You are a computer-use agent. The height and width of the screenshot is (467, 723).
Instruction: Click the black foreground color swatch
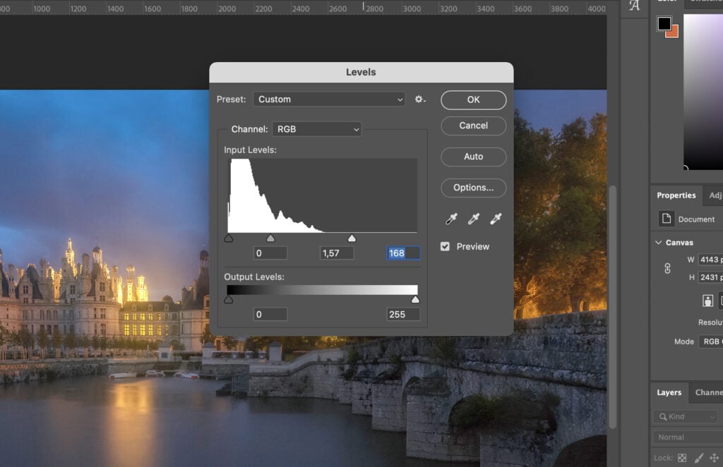pos(664,23)
